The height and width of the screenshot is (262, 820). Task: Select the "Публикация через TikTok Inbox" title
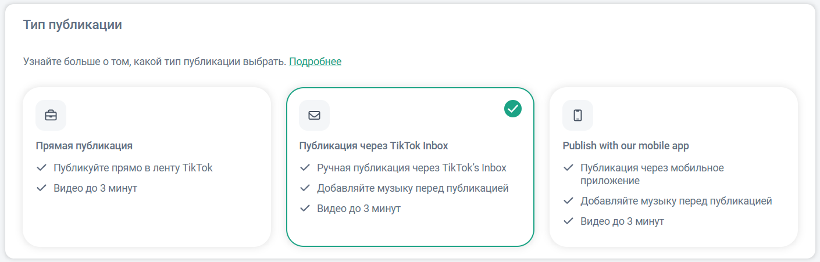[373, 145]
